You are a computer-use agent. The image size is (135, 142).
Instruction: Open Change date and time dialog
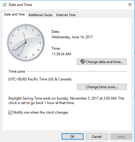coord(102,62)
